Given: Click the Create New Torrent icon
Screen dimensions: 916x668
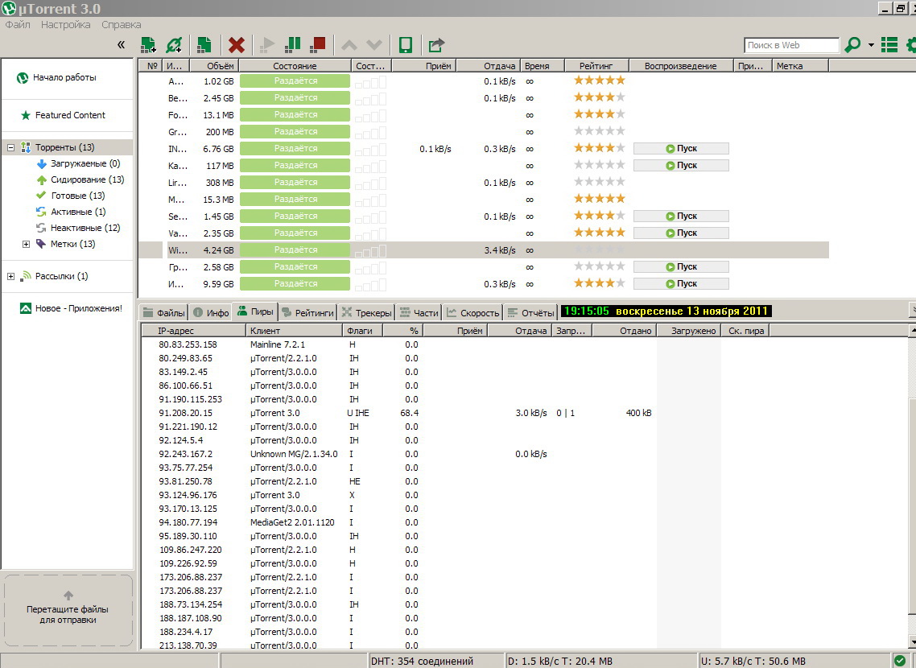Looking at the screenshot, I should (204, 45).
